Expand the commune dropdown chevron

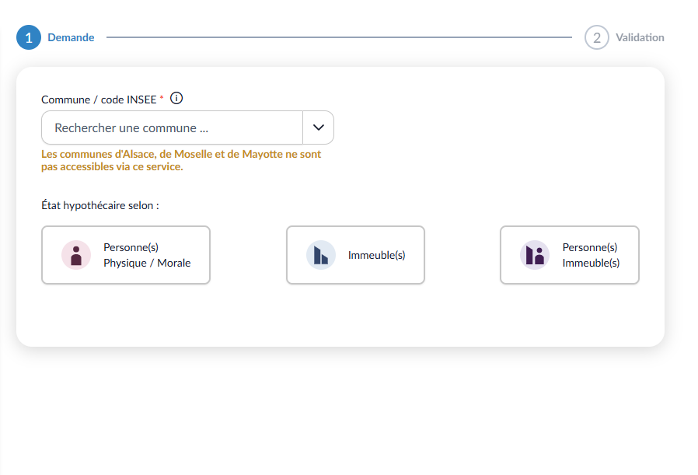(318, 127)
